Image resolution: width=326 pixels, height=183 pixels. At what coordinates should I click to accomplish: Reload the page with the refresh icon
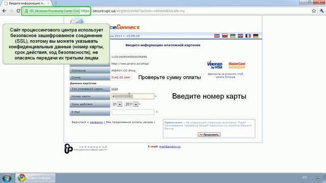(x=18, y=11)
